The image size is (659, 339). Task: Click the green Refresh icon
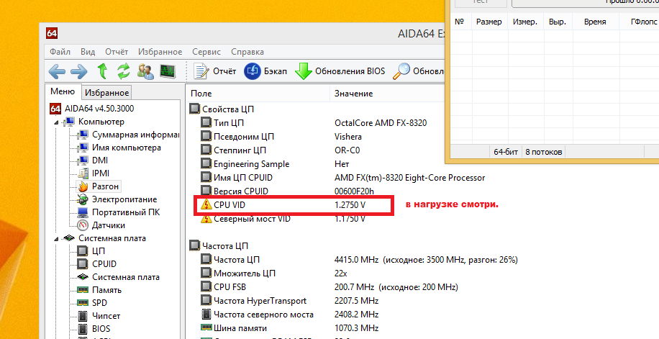click(124, 71)
